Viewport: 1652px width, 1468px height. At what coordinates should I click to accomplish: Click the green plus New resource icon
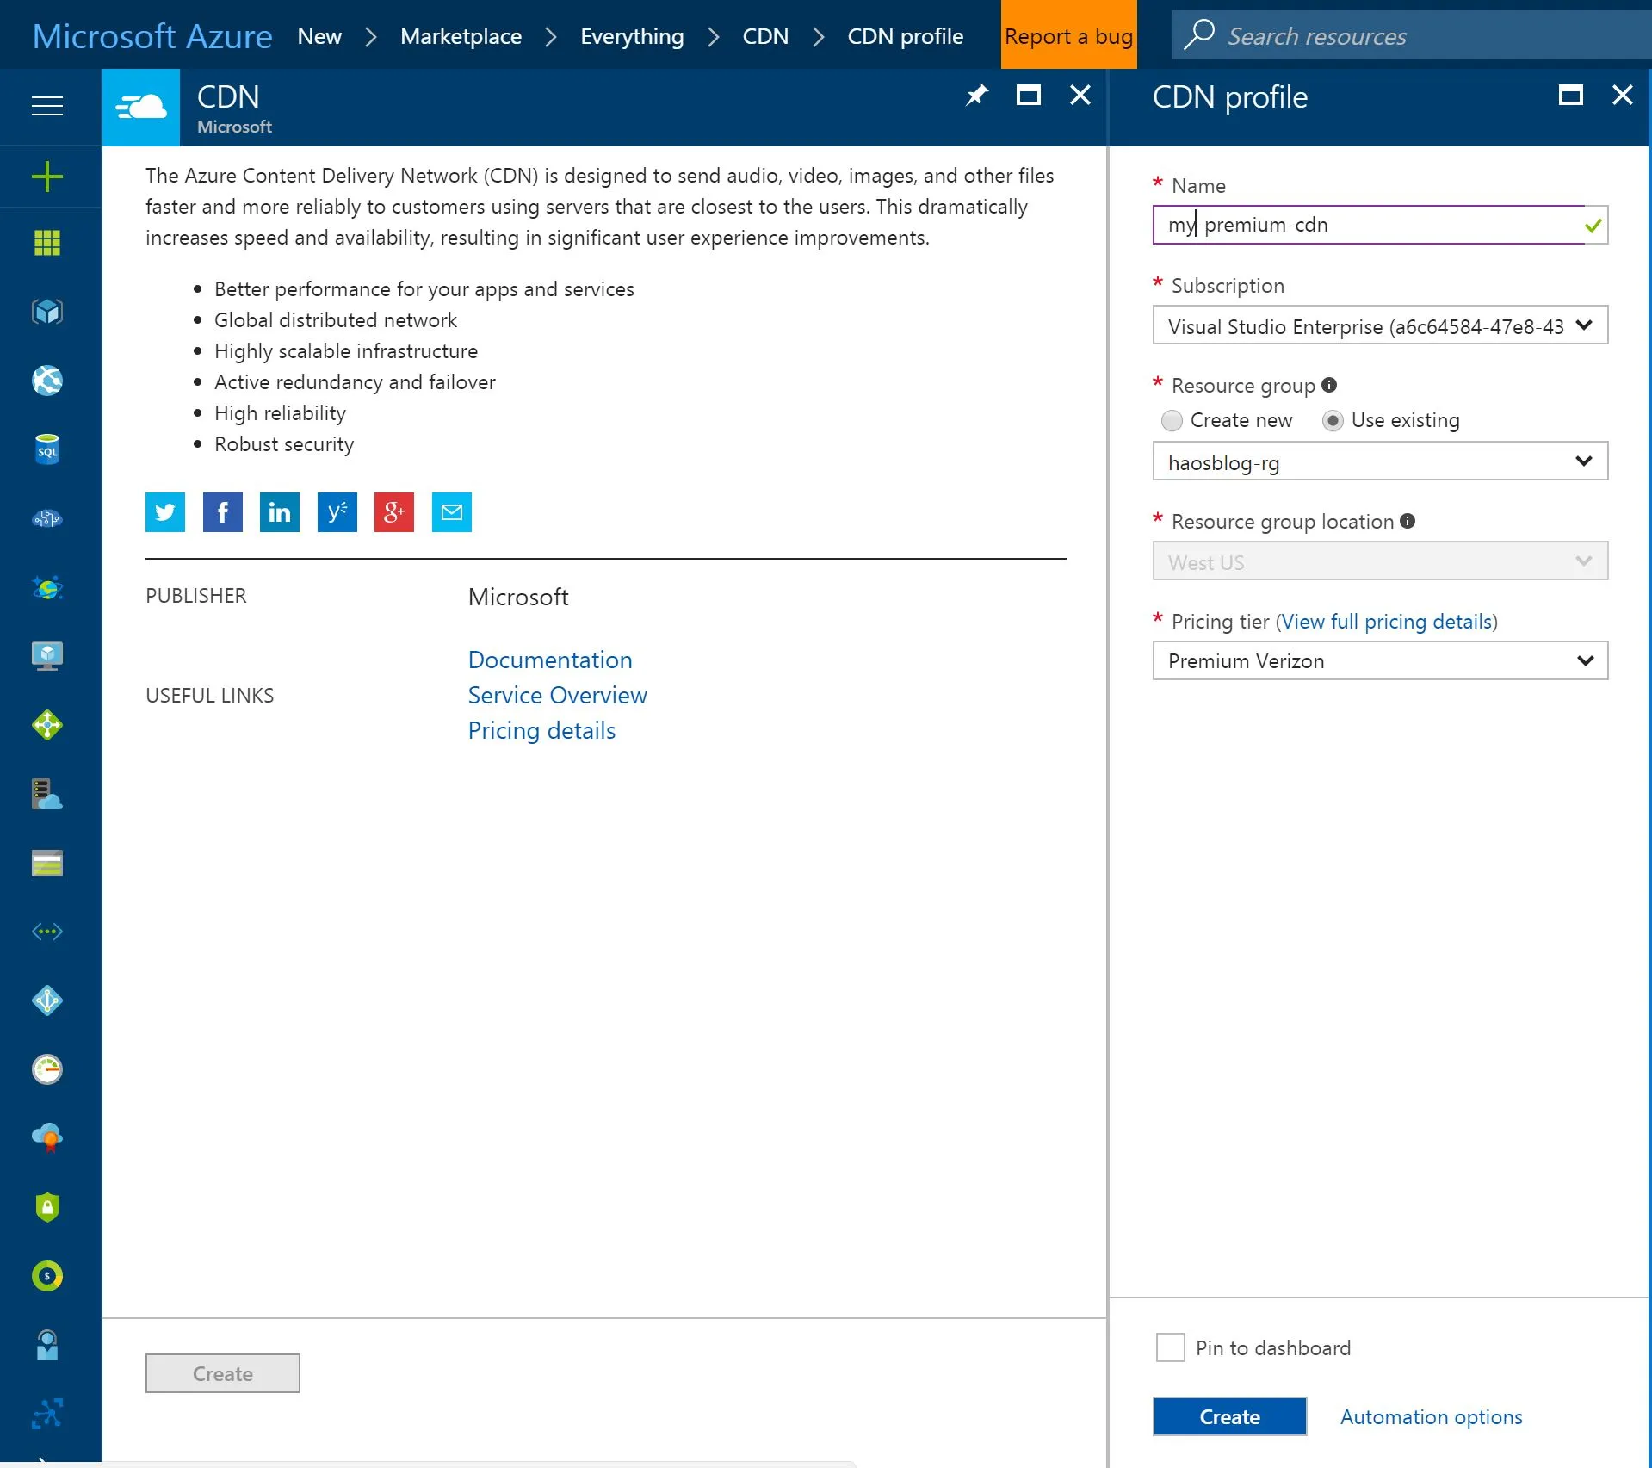47,177
